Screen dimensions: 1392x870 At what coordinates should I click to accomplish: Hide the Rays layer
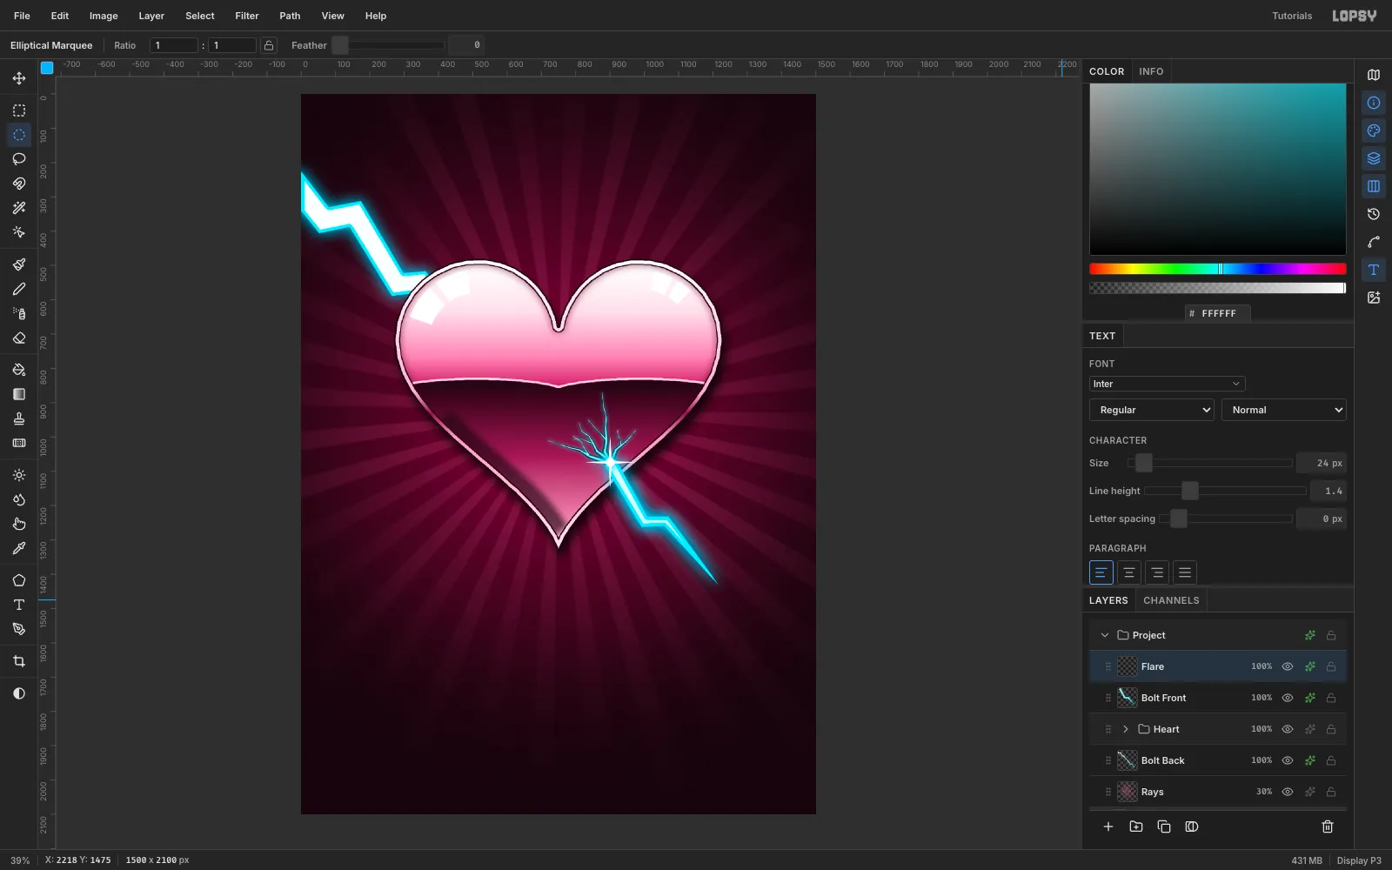tap(1288, 792)
